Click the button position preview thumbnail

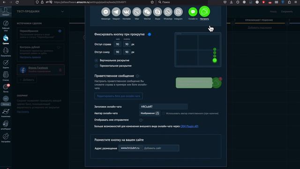point(198,50)
